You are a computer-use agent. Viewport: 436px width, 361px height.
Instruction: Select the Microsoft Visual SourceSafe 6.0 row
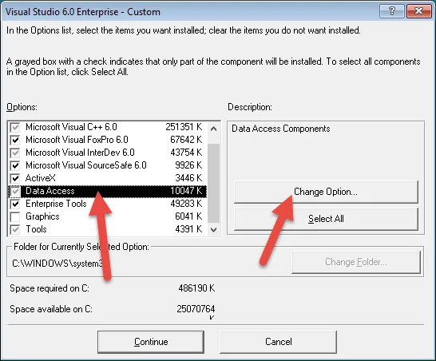coord(108,165)
